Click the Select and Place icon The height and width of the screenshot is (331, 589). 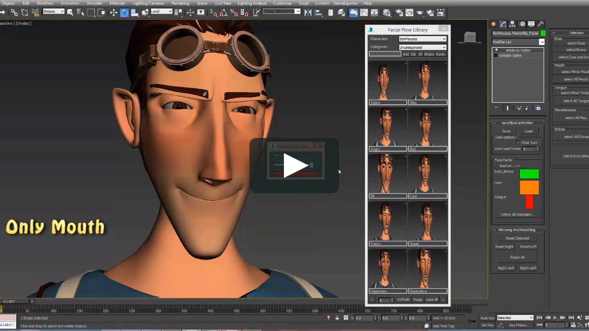tap(145, 12)
